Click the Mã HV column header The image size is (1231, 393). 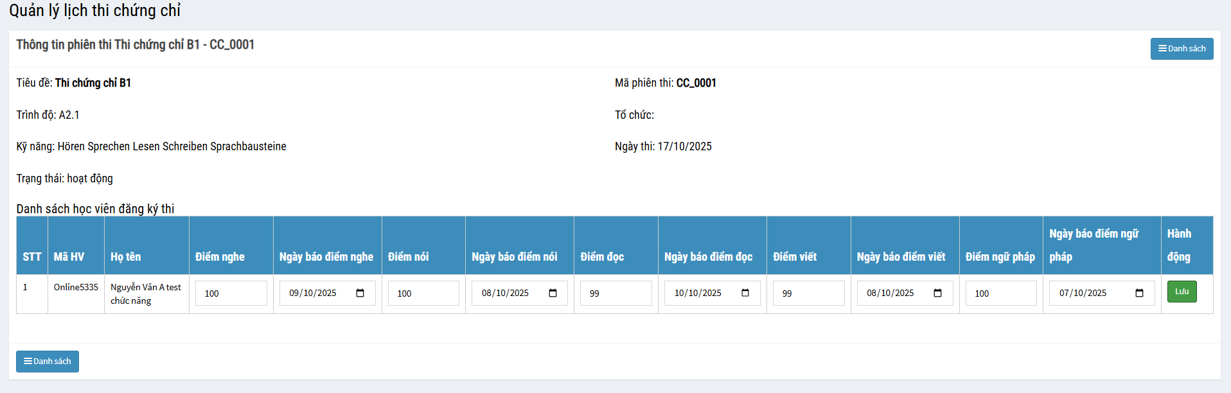pos(69,257)
